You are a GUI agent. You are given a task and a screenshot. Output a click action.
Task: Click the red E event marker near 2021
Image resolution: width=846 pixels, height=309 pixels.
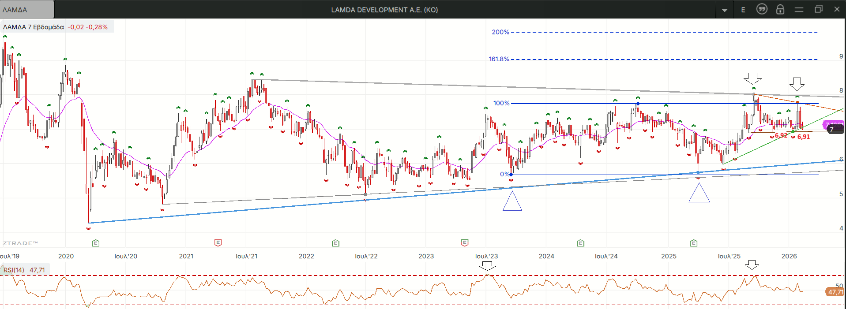(218, 242)
